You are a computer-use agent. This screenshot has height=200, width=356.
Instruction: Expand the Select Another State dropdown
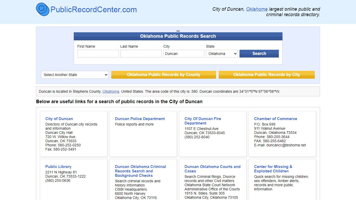pyautogui.click(x=75, y=75)
